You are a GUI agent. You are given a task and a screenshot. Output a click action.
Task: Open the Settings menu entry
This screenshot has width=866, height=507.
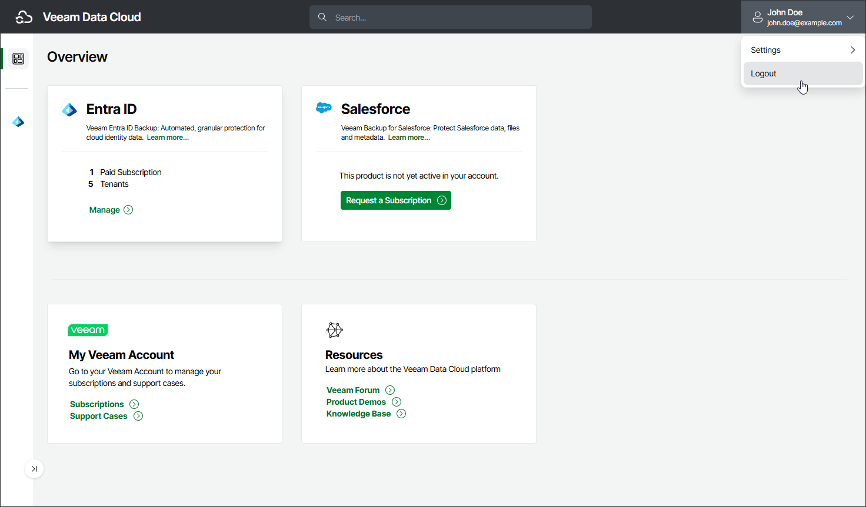click(803, 50)
